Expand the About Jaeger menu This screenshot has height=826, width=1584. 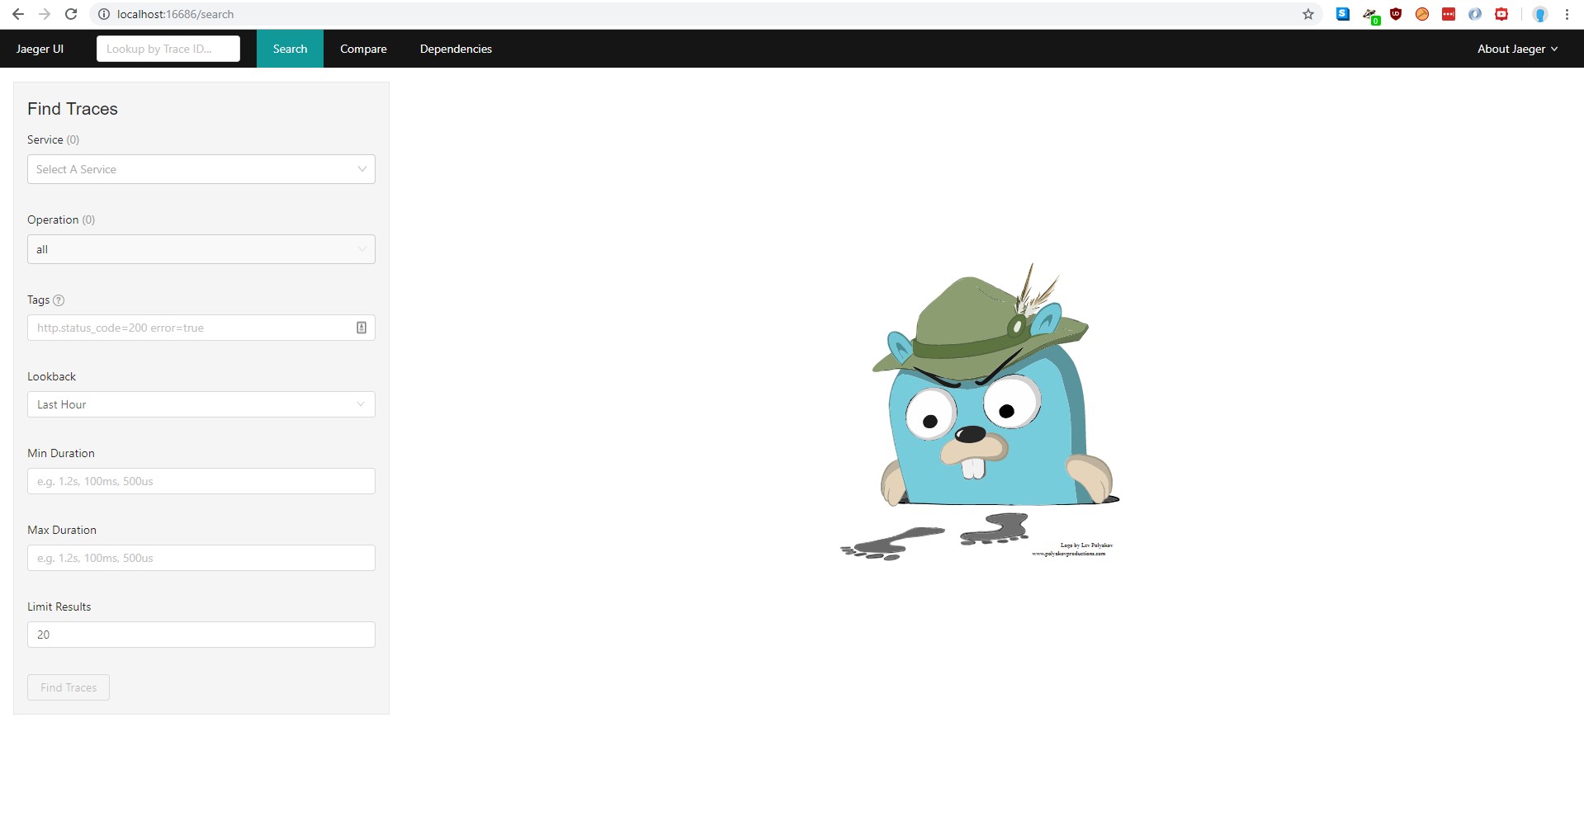tap(1517, 49)
